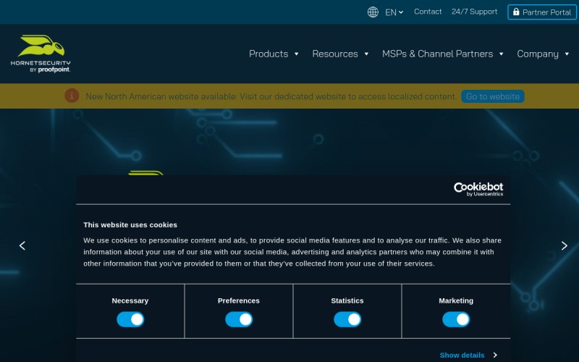This screenshot has width=579, height=362.
Task: Disable the Marketing cookies switch
Action: (456, 319)
